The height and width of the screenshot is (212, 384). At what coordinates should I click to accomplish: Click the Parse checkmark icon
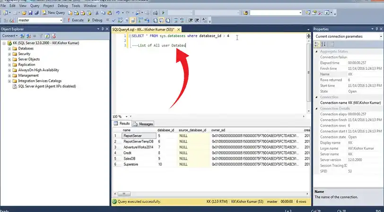[113, 20]
